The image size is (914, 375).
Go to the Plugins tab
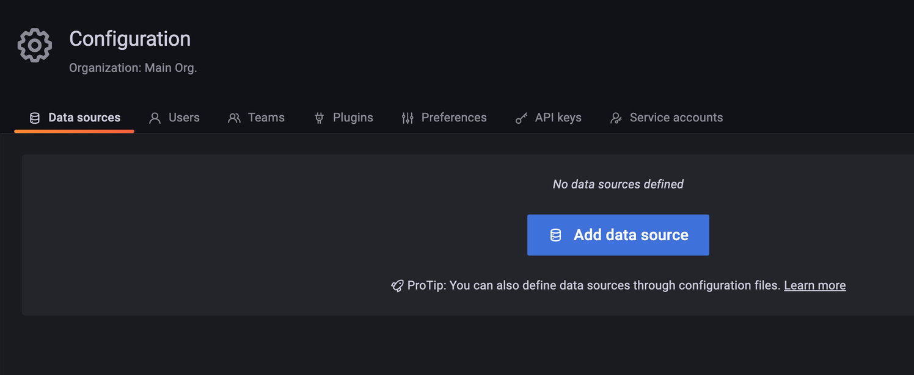click(353, 118)
